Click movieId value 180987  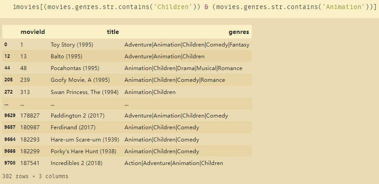pos(30,127)
